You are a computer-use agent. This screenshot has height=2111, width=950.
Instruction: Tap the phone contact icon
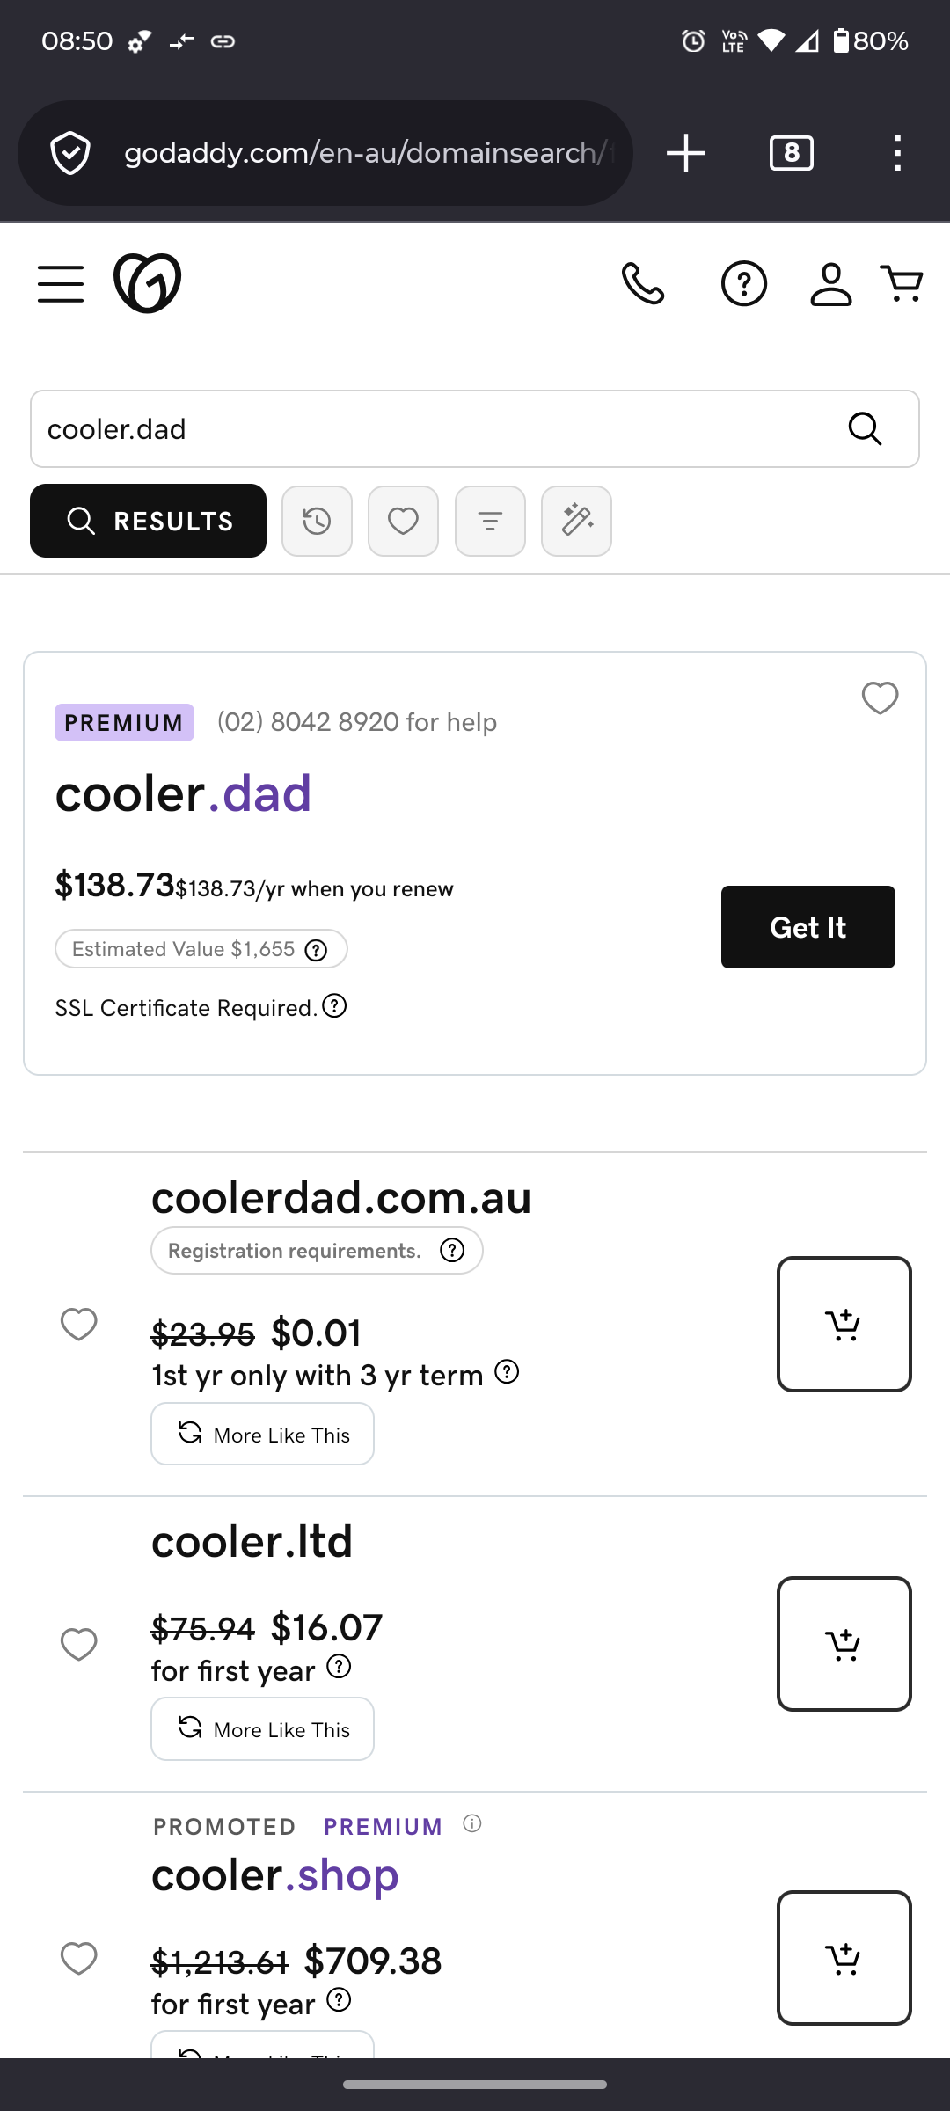[643, 284]
